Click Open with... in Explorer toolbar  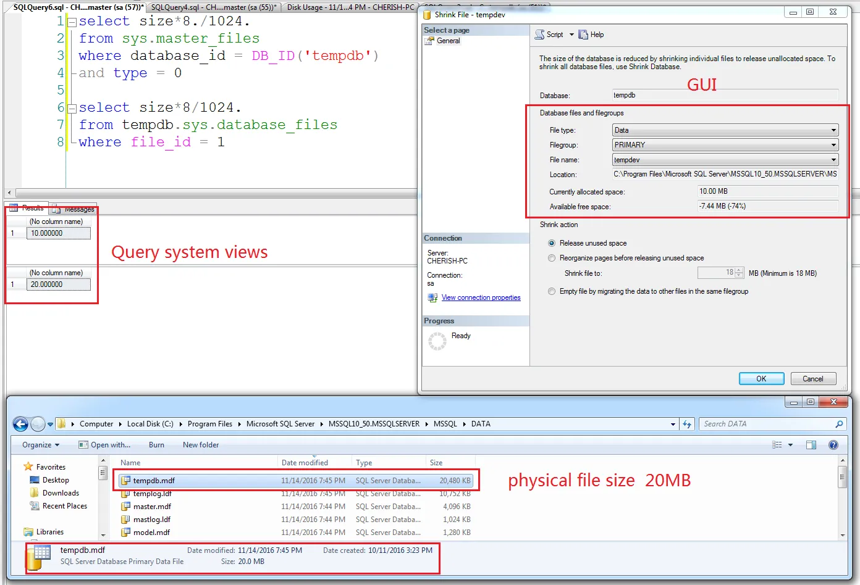[x=104, y=445]
